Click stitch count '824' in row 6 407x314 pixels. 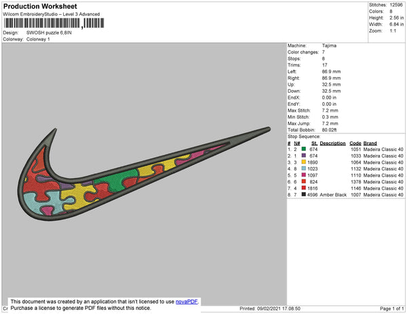click(313, 182)
